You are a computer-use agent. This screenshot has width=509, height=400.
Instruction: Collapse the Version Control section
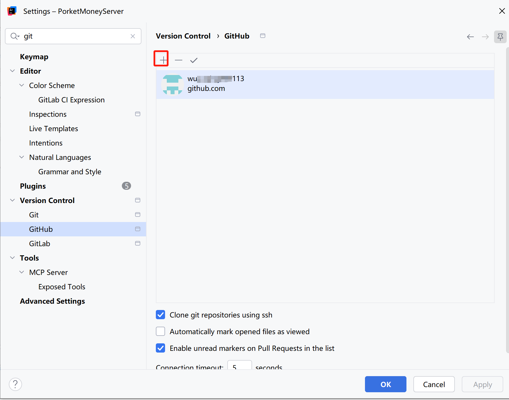[12, 200]
